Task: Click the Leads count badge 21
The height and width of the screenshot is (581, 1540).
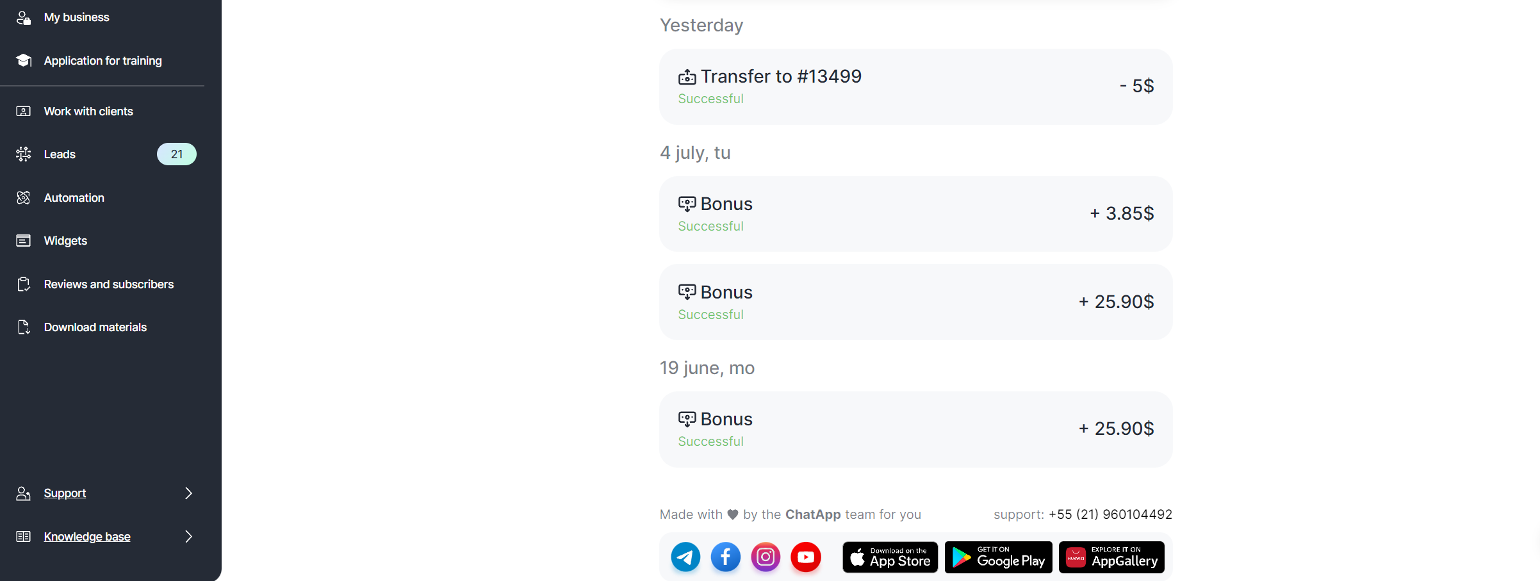Action: pos(177,154)
